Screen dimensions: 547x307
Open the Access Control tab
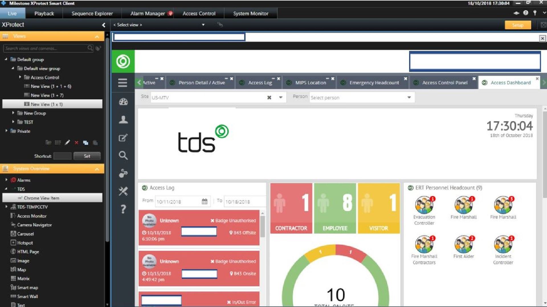199,13
